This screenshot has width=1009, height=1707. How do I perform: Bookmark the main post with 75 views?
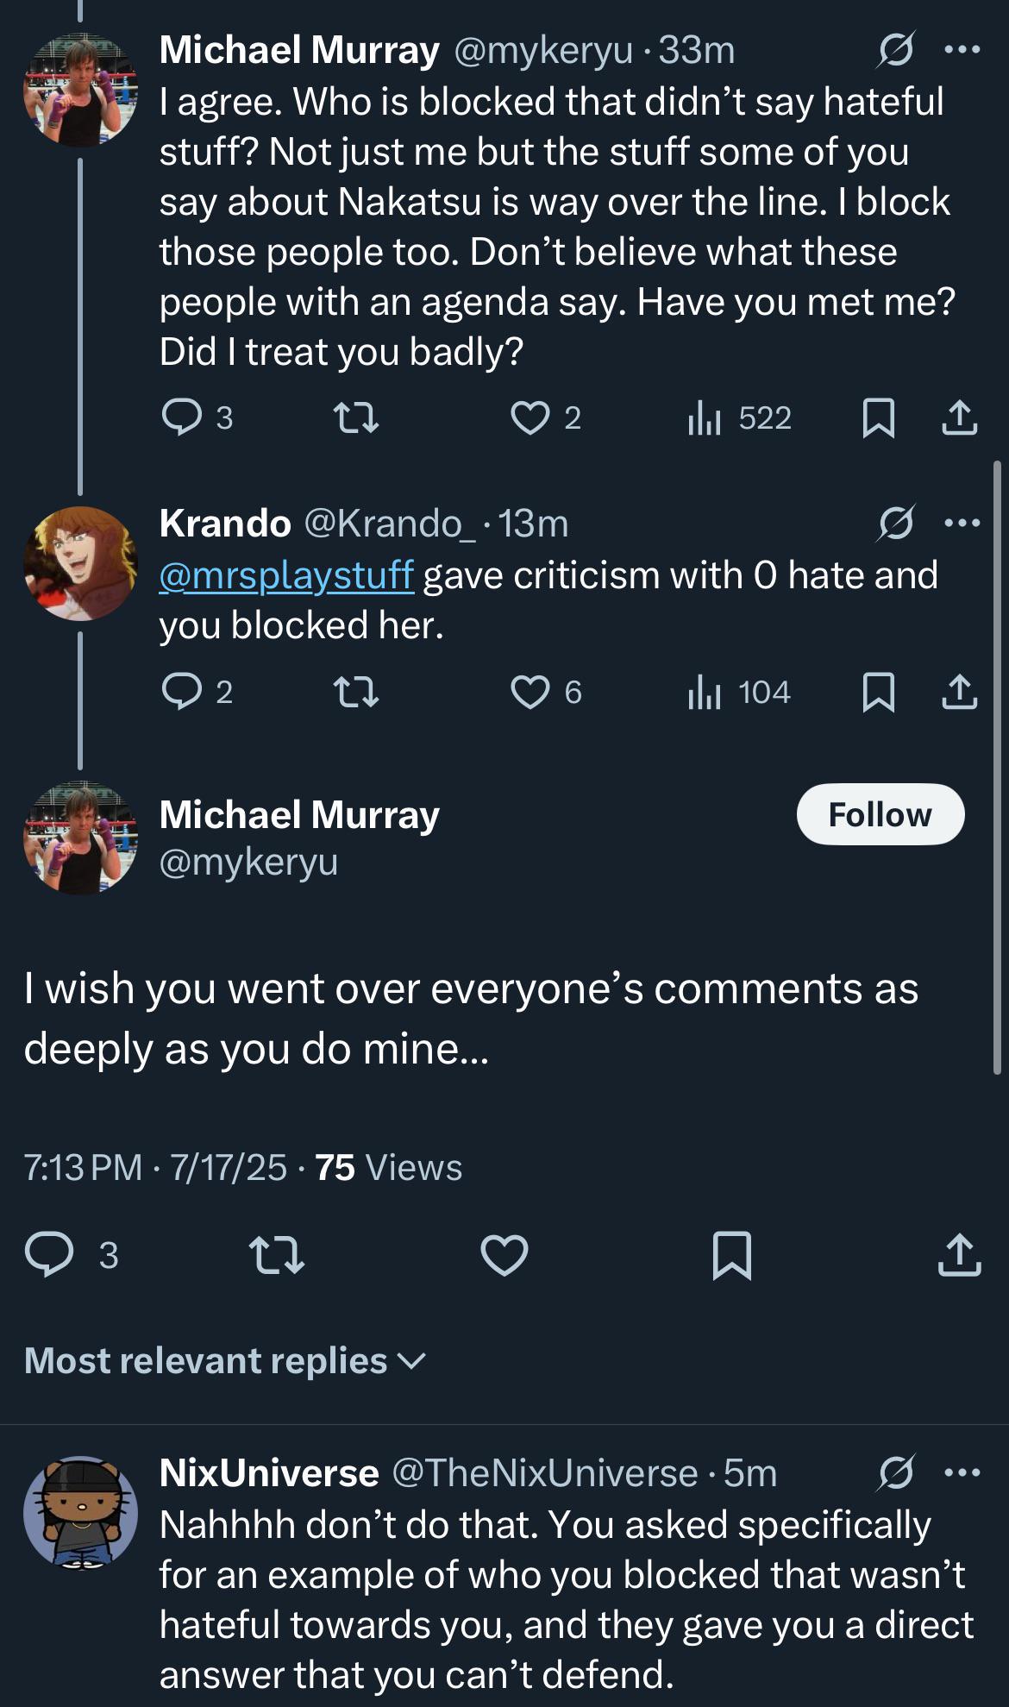click(x=732, y=1254)
